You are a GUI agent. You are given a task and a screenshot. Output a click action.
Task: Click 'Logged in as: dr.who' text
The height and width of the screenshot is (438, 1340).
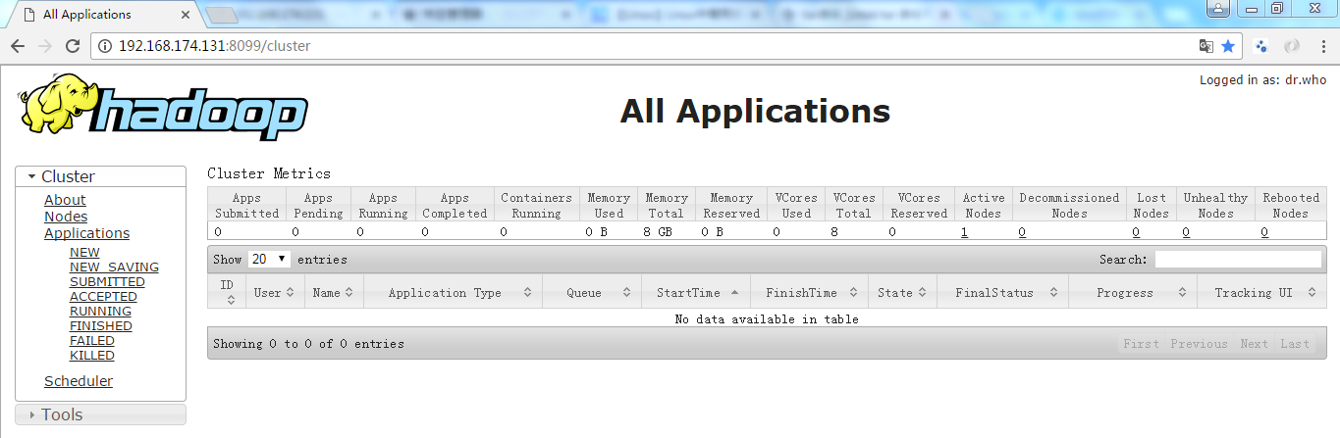click(1262, 80)
